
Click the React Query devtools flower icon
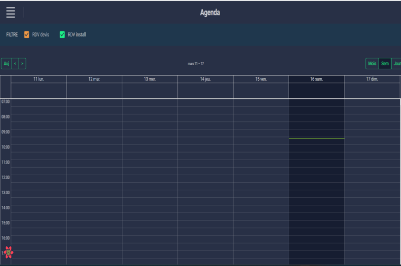8,252
